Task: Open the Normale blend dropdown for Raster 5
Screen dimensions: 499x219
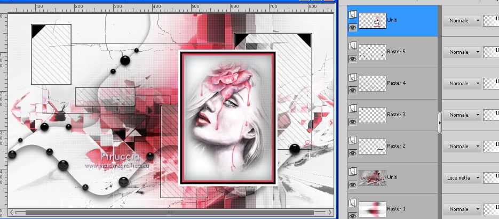Action: pos(462,52)
